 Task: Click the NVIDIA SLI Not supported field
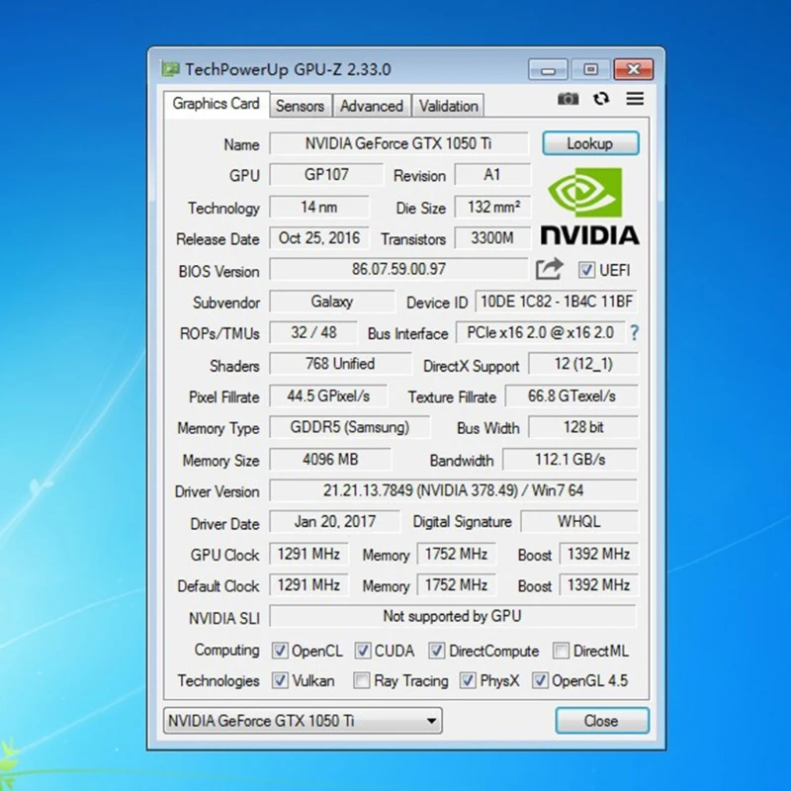(453, 616)
